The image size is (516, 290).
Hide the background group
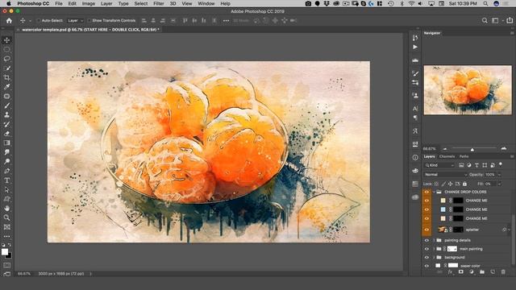427,258
